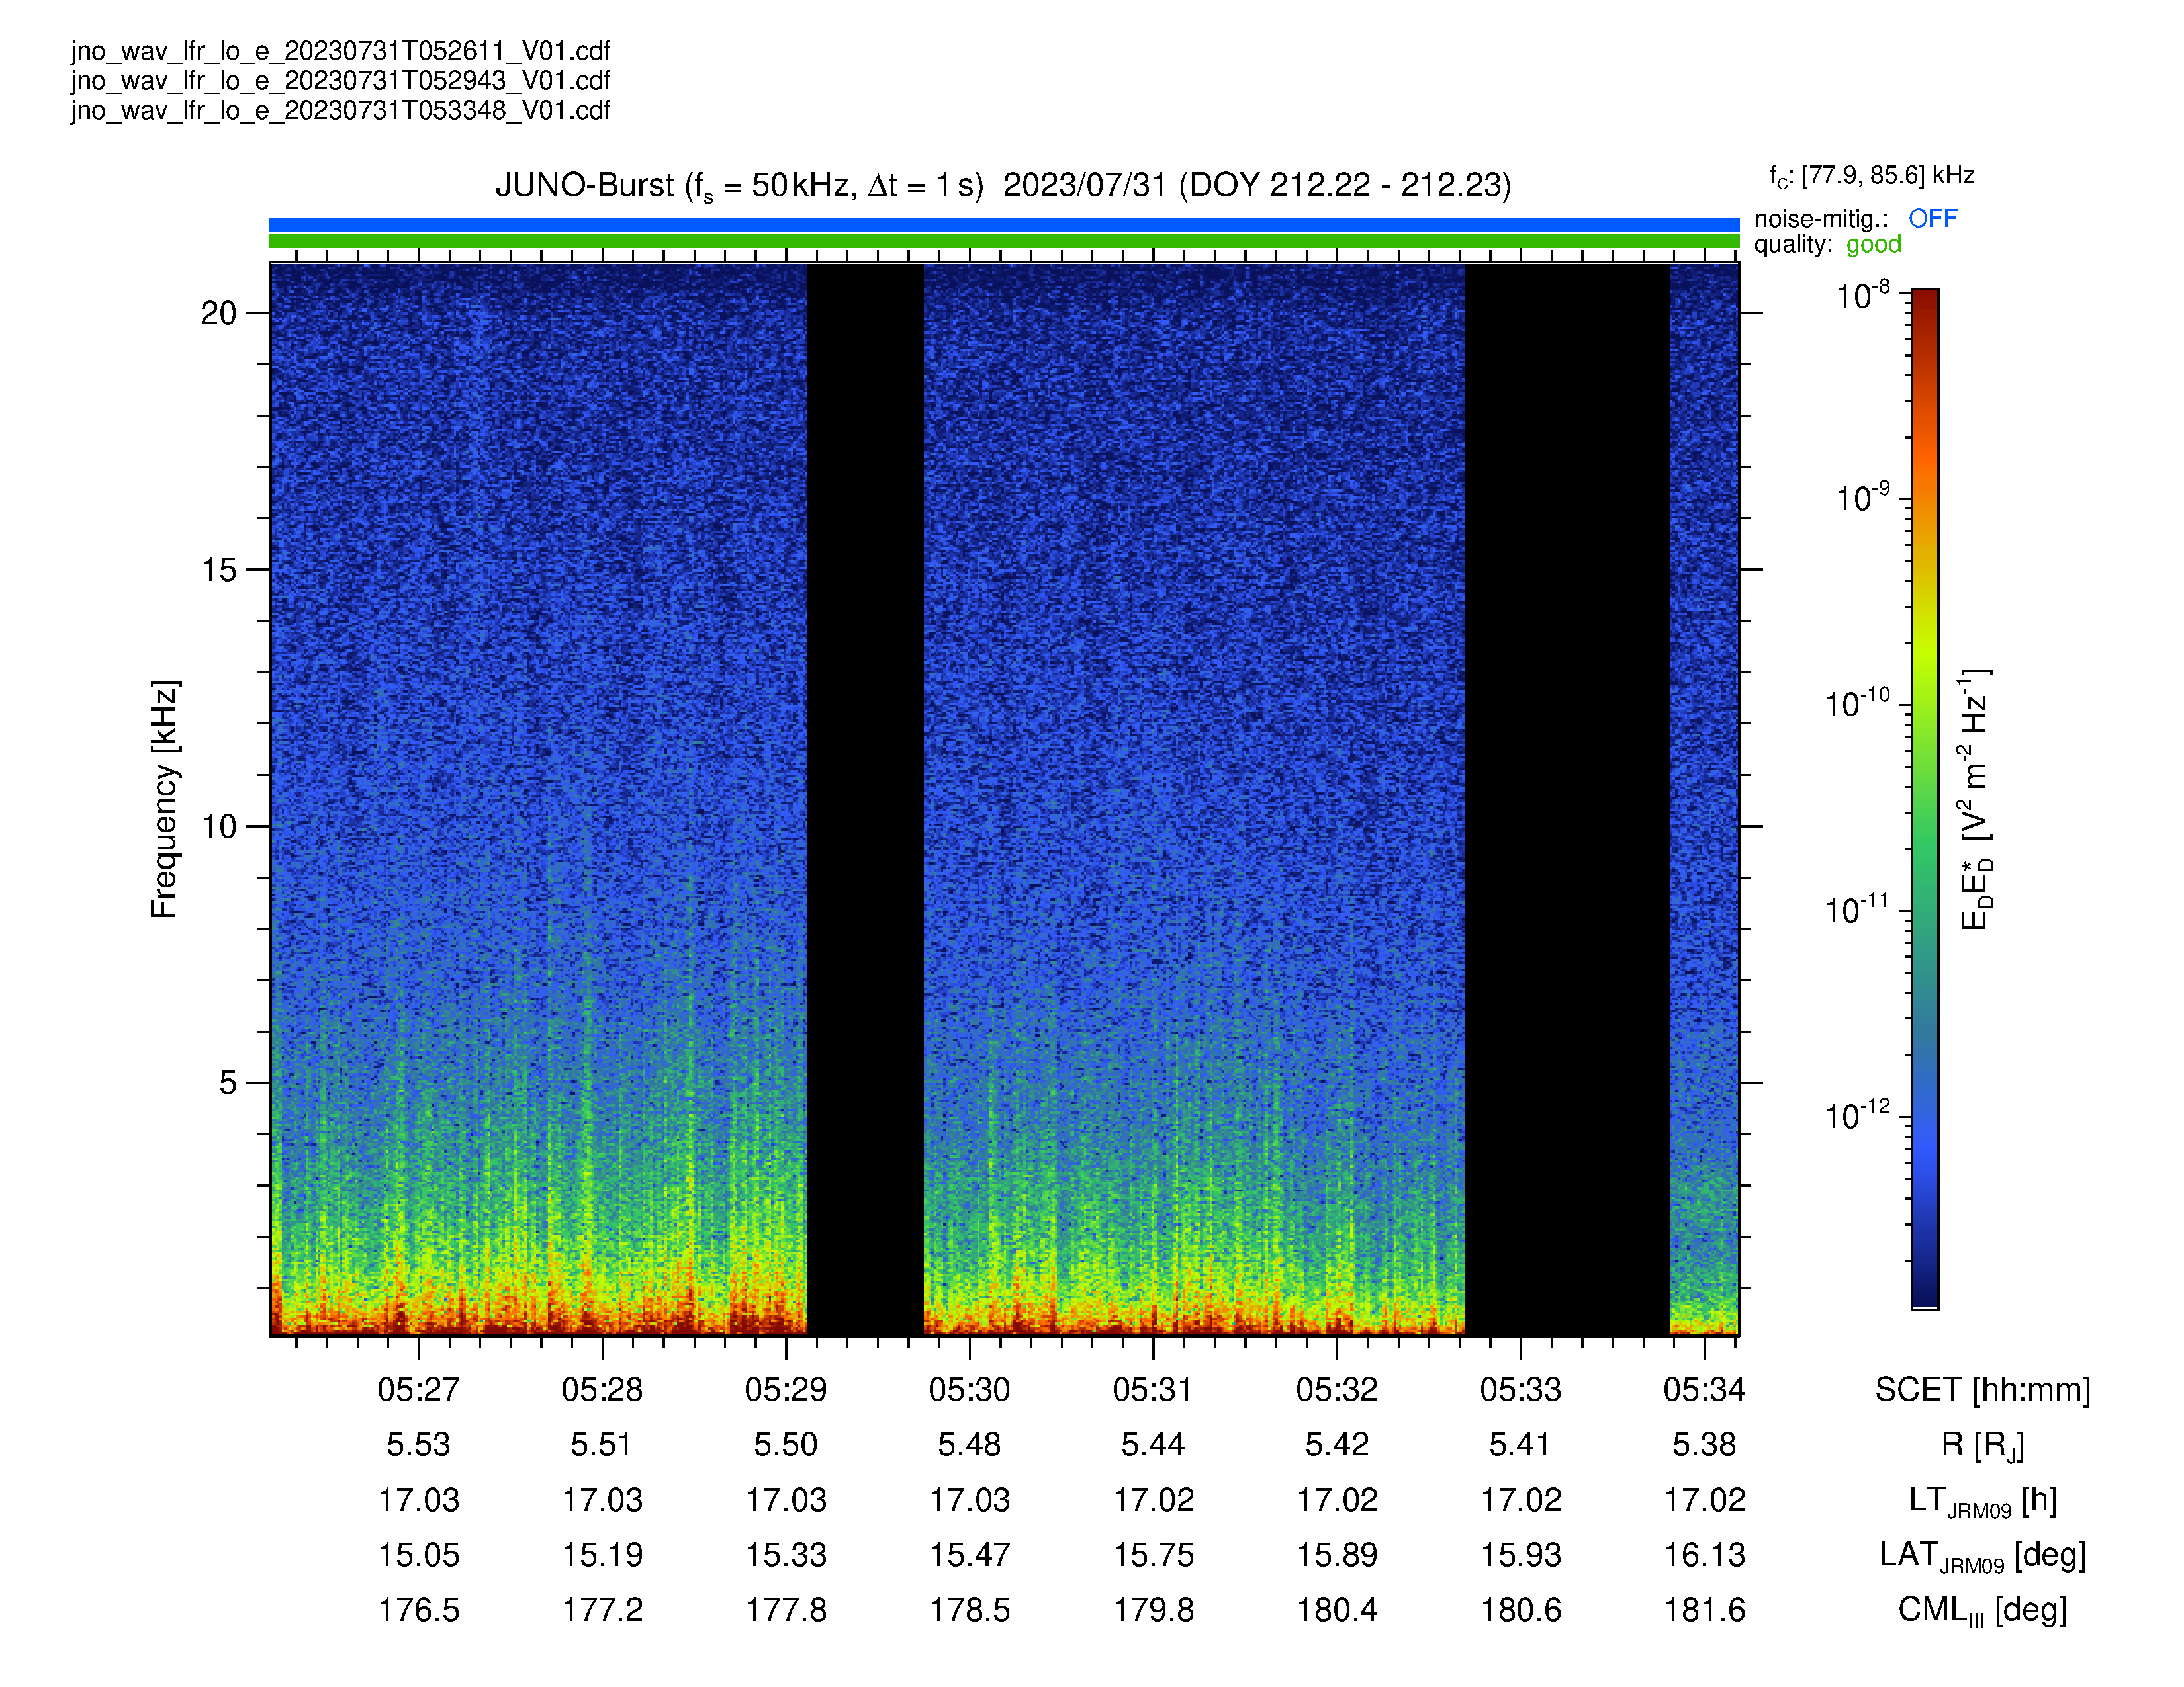Click the noise-mitig. OFF label
Image resolution: width=2184 pixels, height=1687 pixels.
[x=1855, y=219]
